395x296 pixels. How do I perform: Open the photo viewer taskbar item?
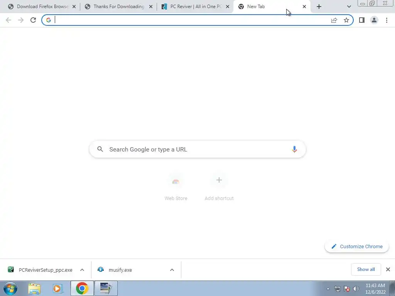(106, 288)
